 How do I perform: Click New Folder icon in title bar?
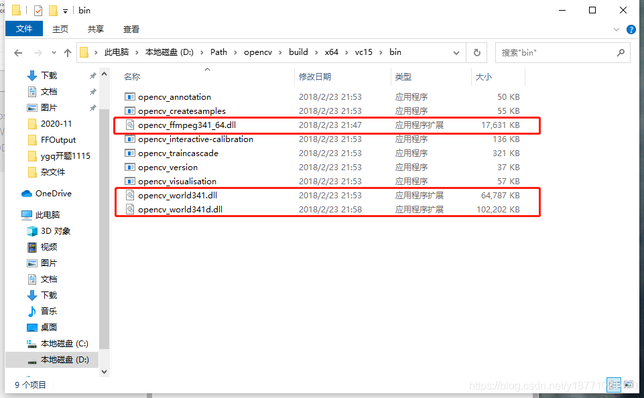coord(53,11)
